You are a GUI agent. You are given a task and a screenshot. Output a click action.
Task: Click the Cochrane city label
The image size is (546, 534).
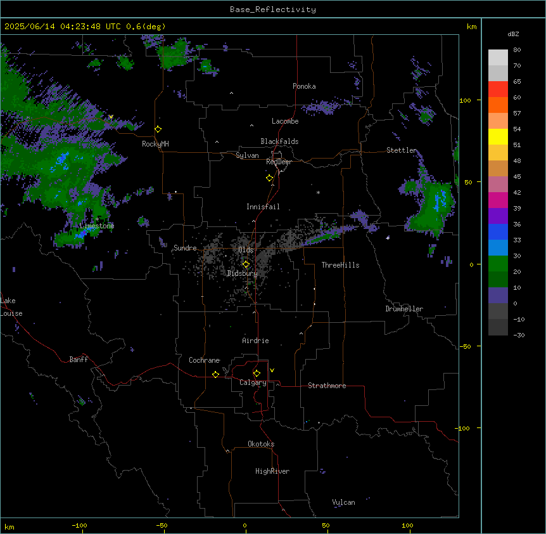coord(204,360)
